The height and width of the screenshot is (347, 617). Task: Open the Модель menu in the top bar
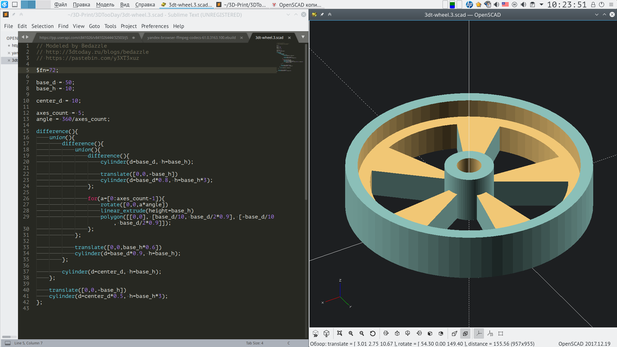click(x=105, y=4)
